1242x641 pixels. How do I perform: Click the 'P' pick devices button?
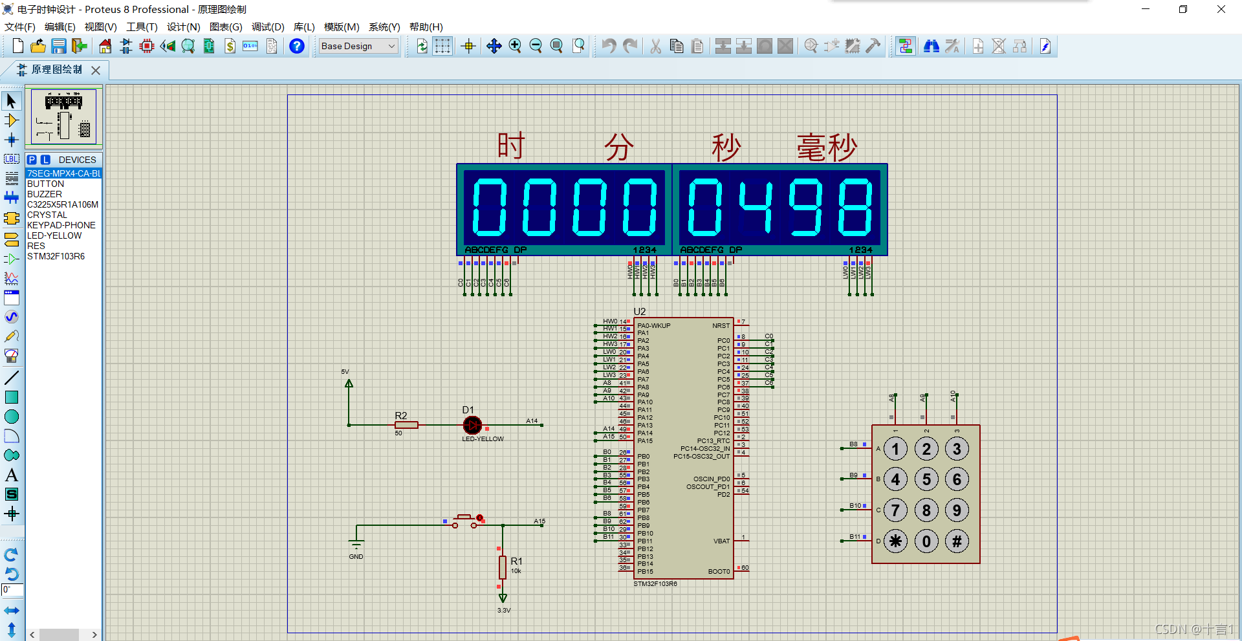(x=32, y=160)
